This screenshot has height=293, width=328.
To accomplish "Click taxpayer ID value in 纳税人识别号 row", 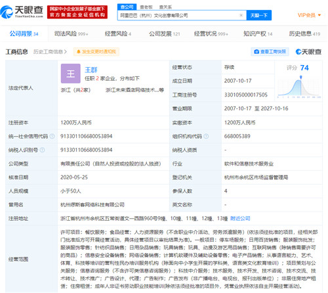I will coord(87,150).
